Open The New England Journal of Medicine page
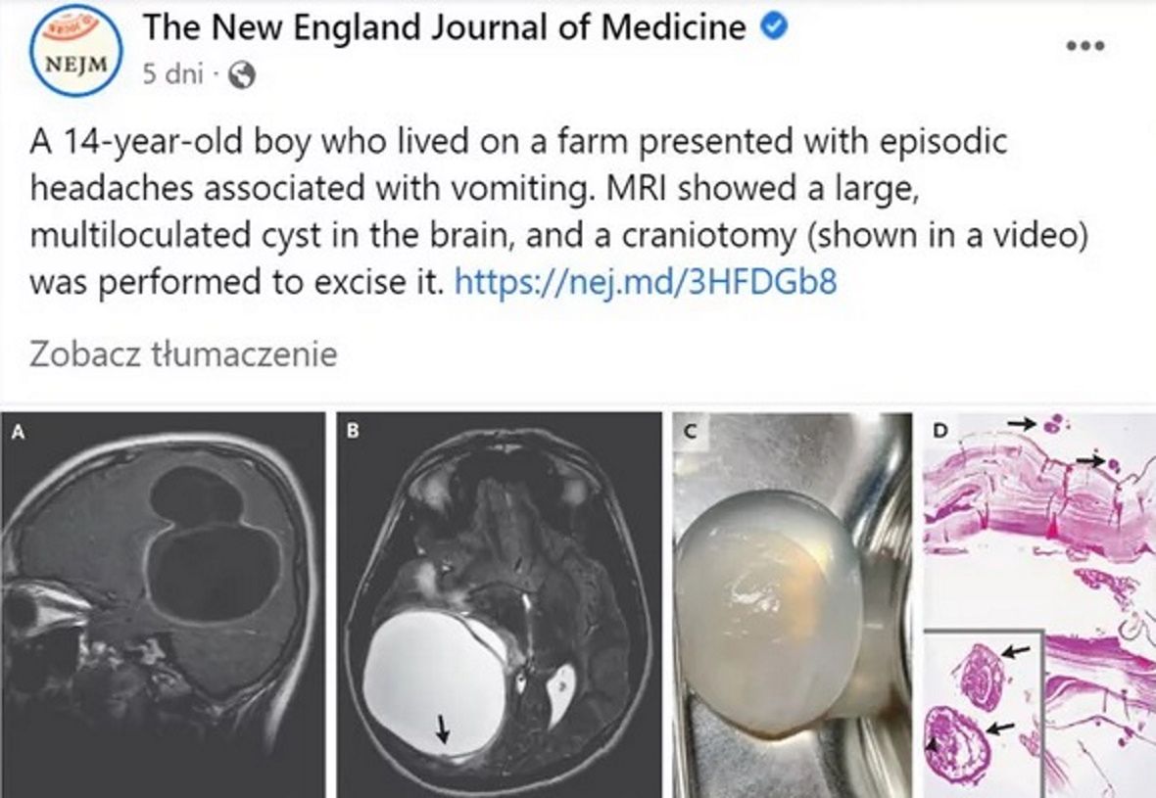This screenshot has height=798, width=1156. click(444, 28)
